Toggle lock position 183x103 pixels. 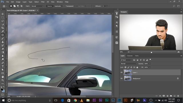[x=131, y=68]
